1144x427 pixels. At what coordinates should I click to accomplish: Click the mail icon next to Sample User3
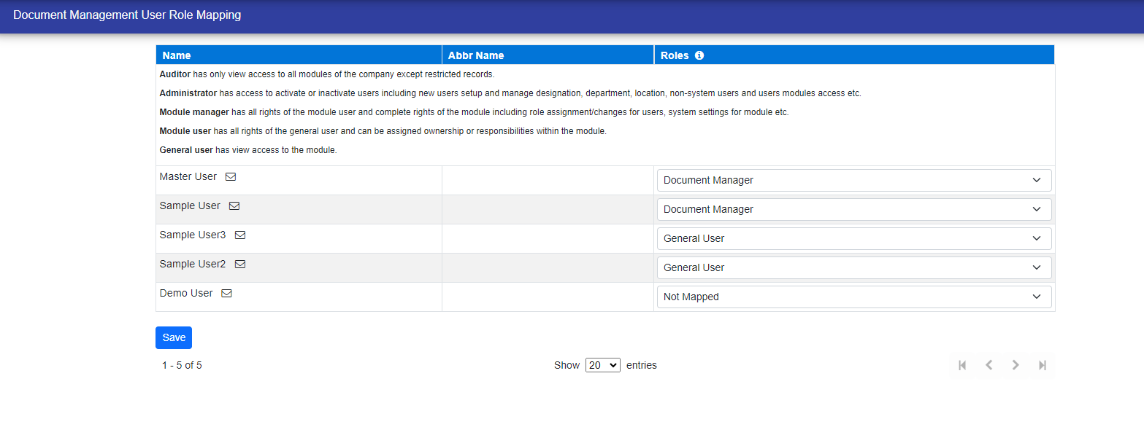[239, 235]
